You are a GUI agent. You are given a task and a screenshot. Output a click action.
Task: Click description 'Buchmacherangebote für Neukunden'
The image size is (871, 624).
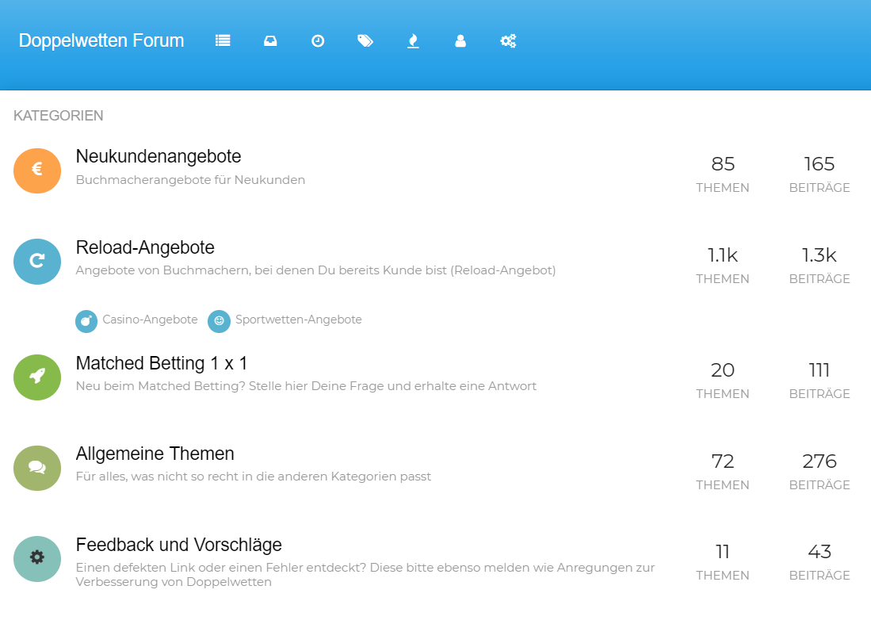(190, 180)
